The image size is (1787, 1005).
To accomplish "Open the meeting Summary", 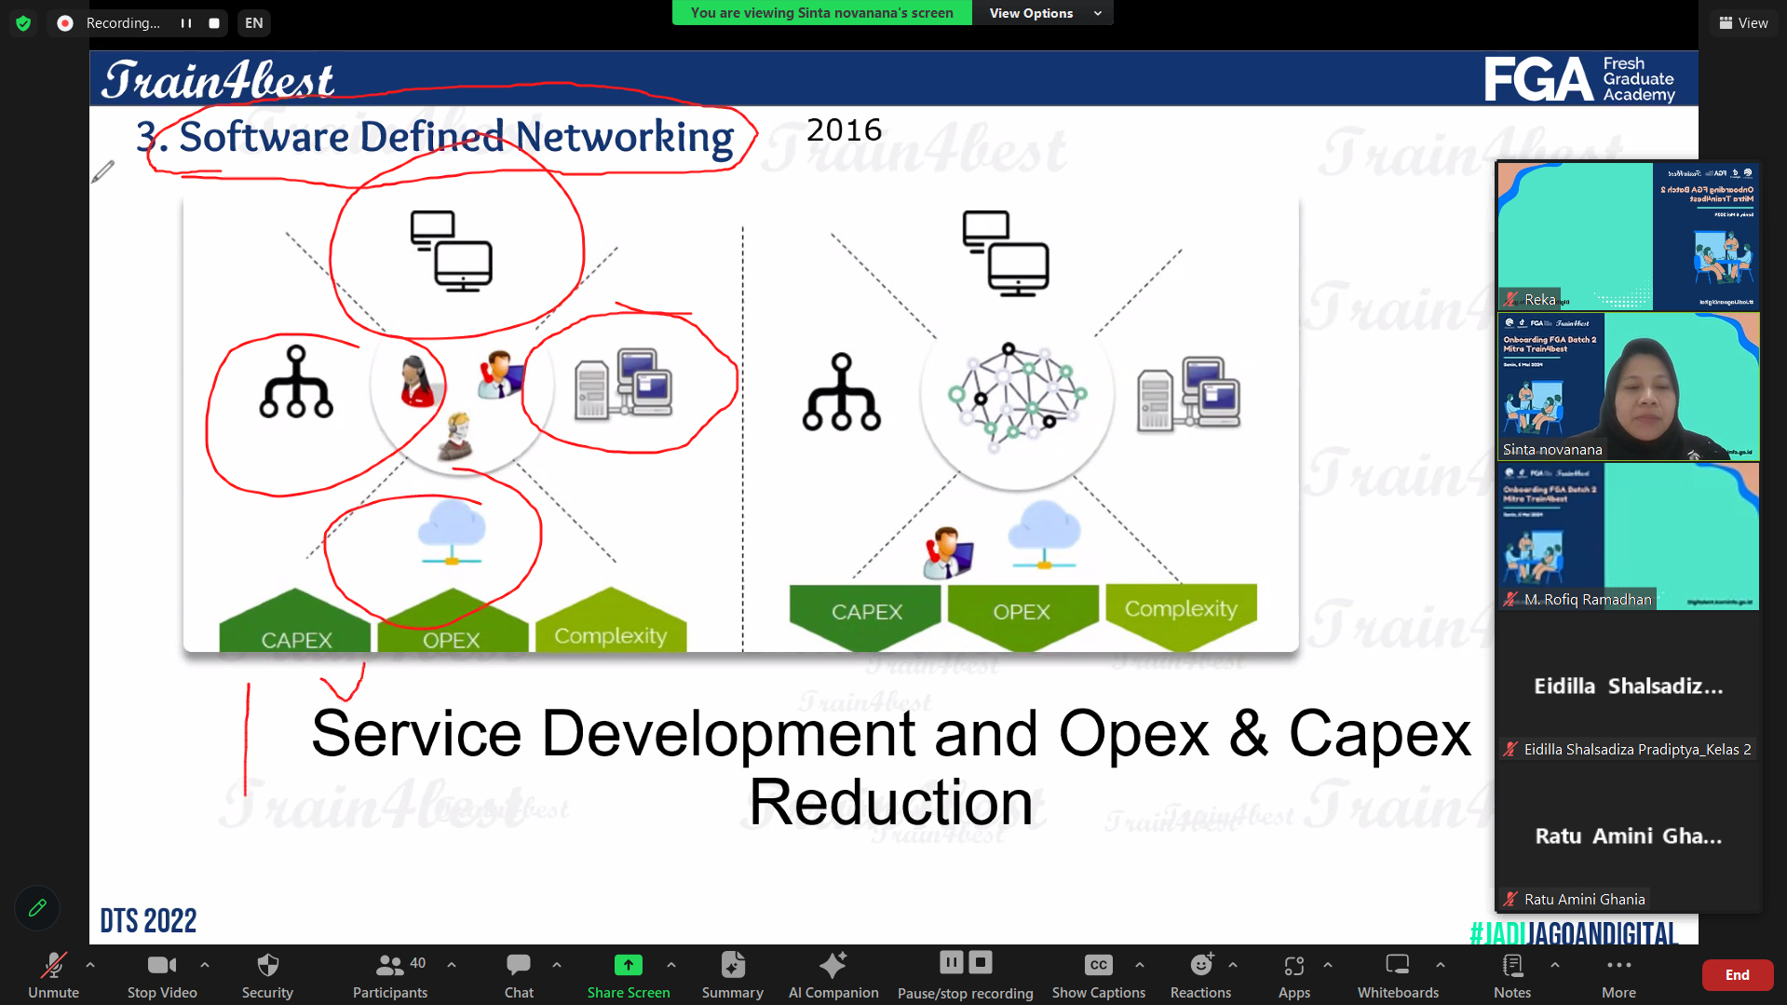I will 733,966.
